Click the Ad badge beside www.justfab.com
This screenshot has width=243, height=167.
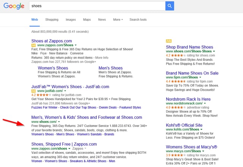33,91
